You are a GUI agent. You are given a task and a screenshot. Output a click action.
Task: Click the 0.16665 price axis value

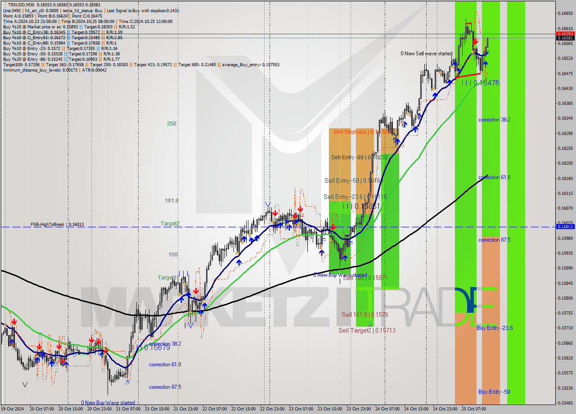coord(566,13)
